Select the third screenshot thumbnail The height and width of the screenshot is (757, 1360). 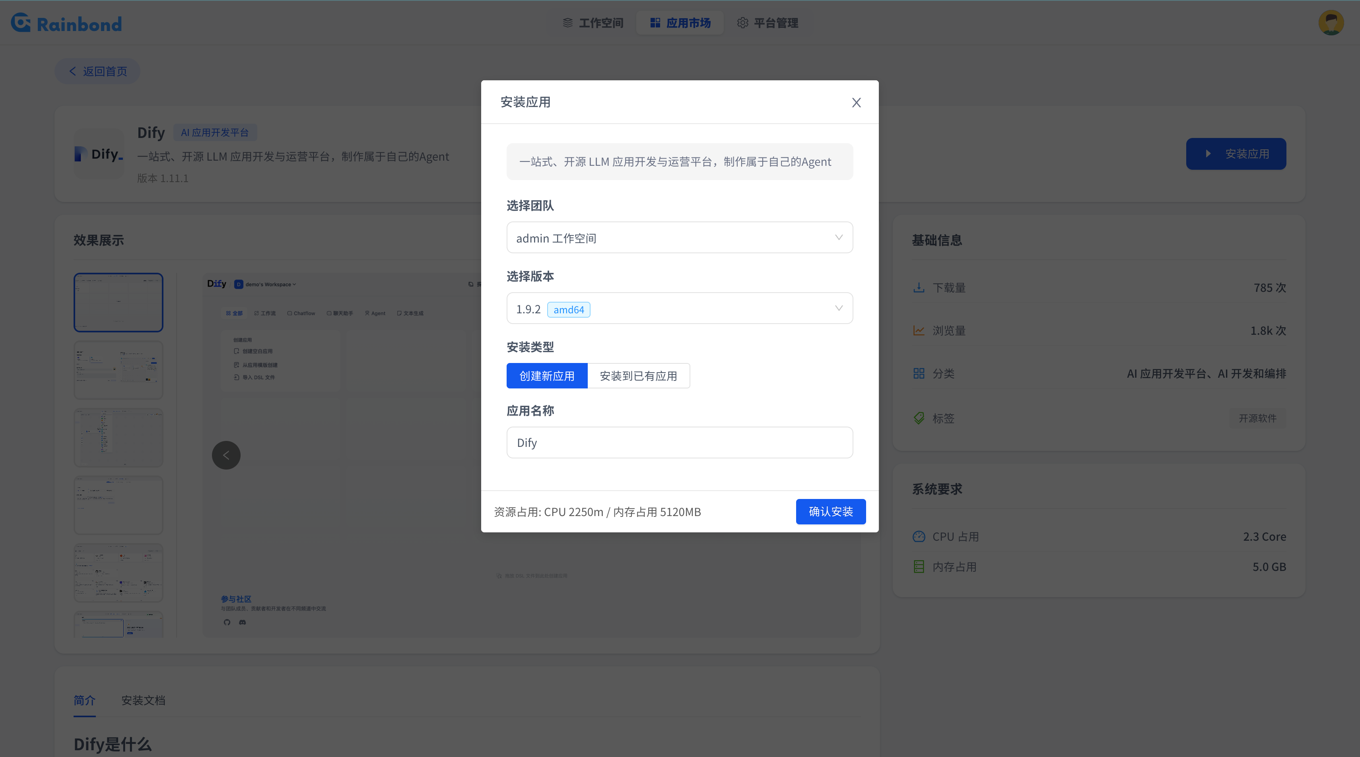coord(118,438)
